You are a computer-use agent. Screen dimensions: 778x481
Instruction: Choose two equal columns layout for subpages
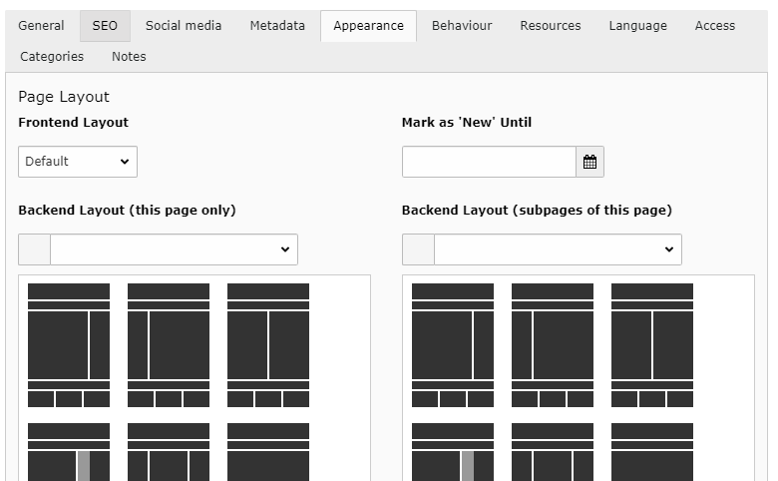pyautogui.click(x=652, y=345)
